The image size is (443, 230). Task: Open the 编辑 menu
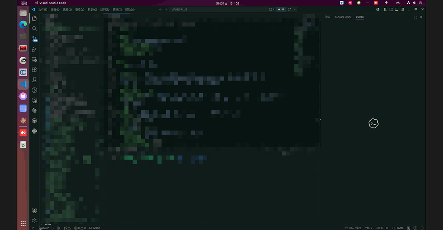pos(55,10)
